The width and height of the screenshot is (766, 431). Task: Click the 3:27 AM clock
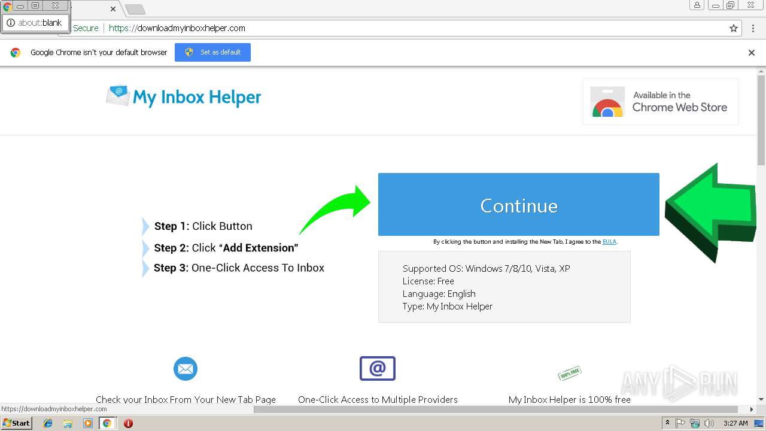point(735,423)
